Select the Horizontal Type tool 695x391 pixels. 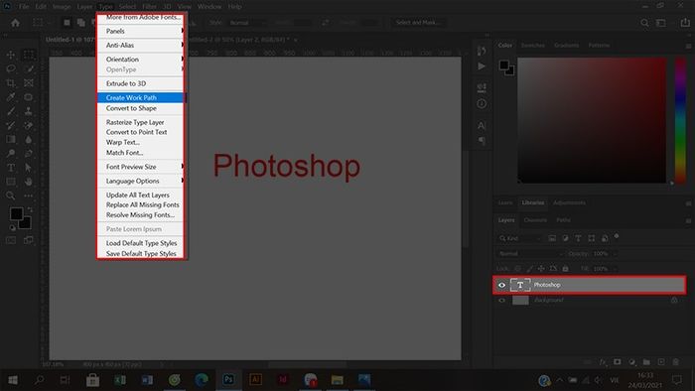pyautogui.click(x=11, y=168)
